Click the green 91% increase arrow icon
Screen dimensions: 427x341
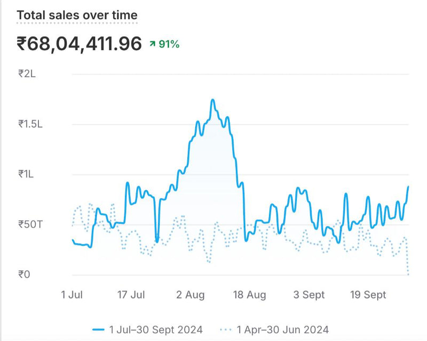(153, 45)
